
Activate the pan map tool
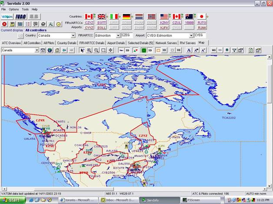[110, 50]
